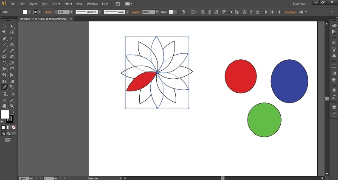Select the Type tool

coord(12,39)
